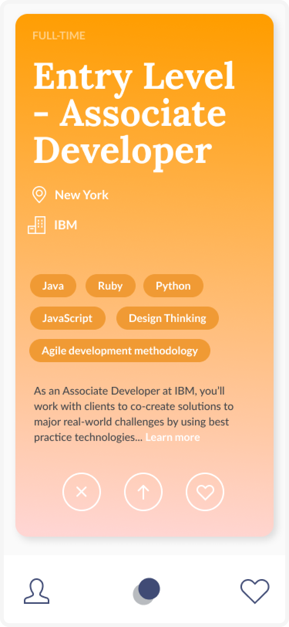Select the Java skill tag
The image size is (289, 627).
point(53,286)
